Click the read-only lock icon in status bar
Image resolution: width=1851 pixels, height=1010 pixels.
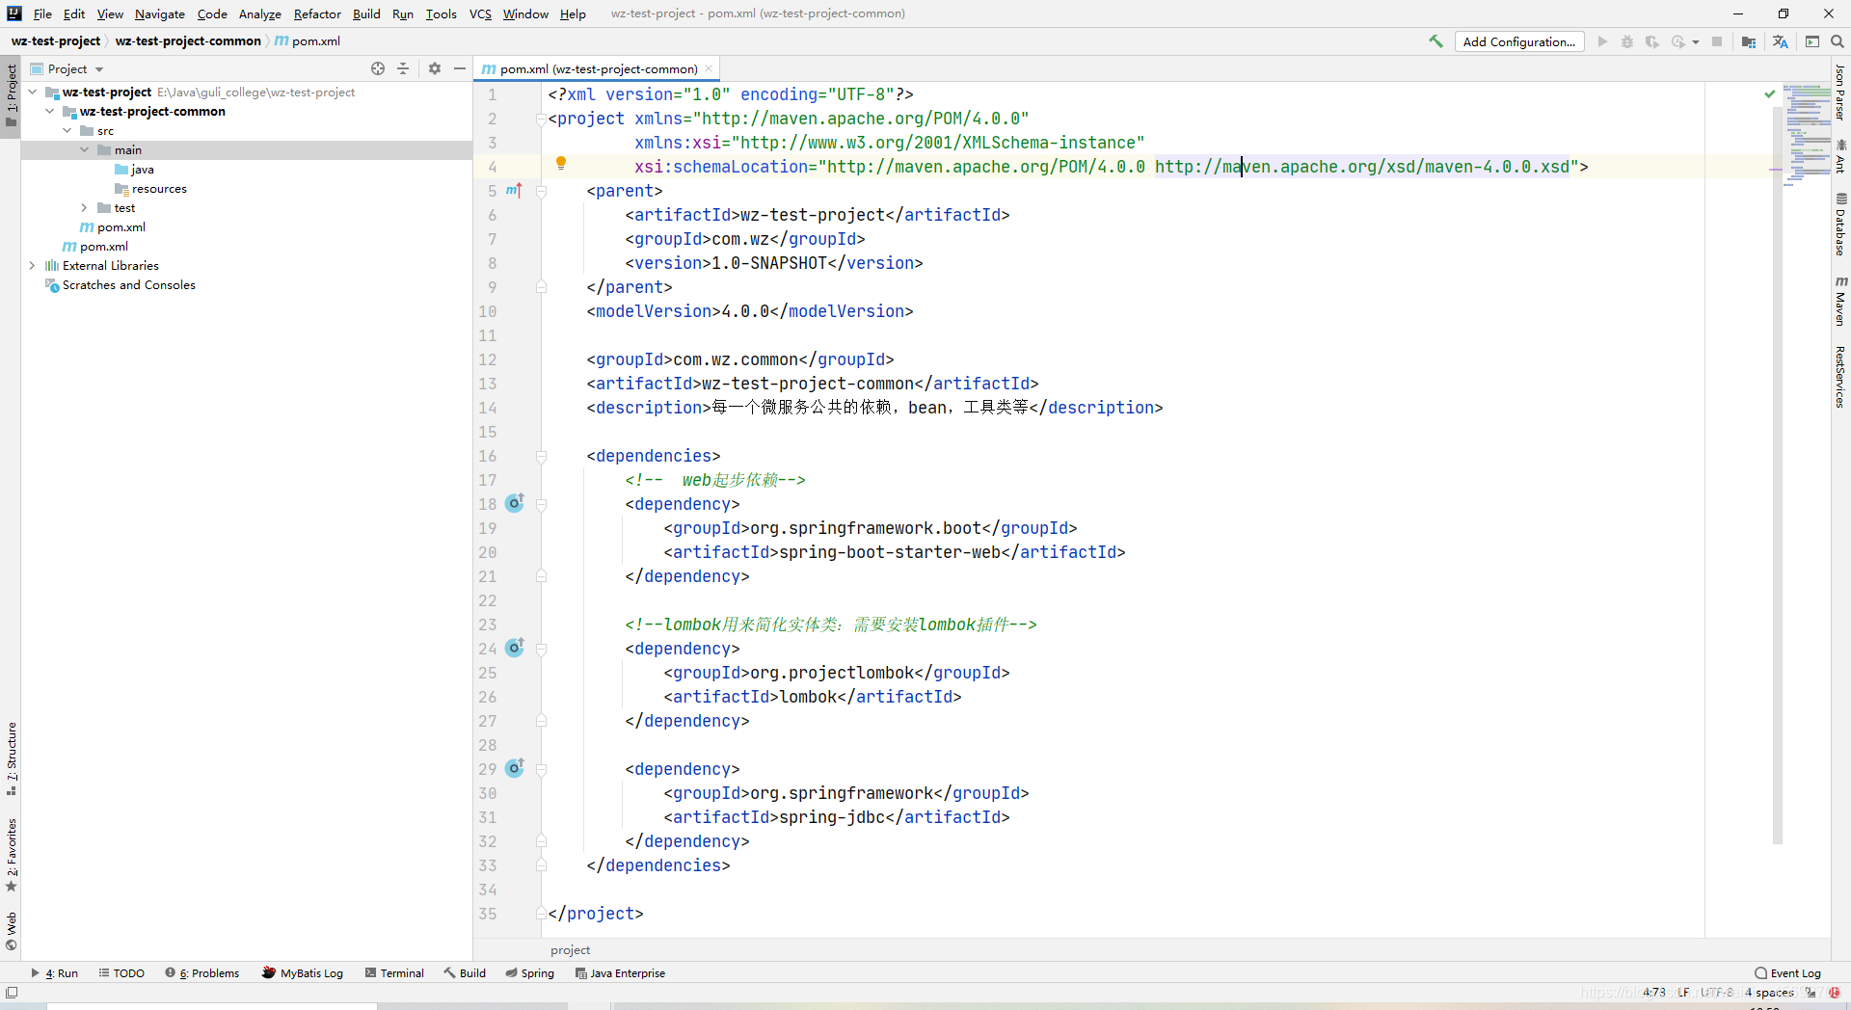pyautogui.click(x=1811, y=993)
